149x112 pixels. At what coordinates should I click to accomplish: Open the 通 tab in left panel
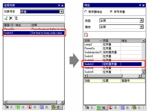[x=33, y=107]
